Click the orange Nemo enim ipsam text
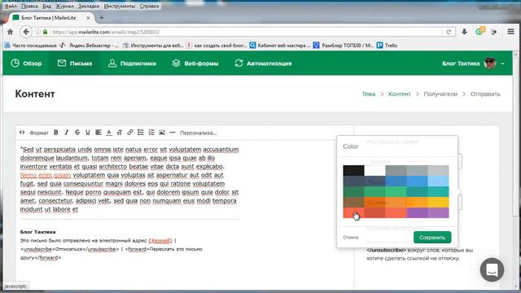The width and height of the screenshot is (521, 293). tap(46, 175)
